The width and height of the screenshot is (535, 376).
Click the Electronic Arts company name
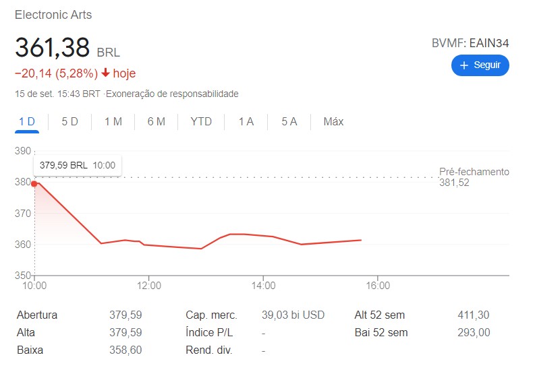pos(53,15)
